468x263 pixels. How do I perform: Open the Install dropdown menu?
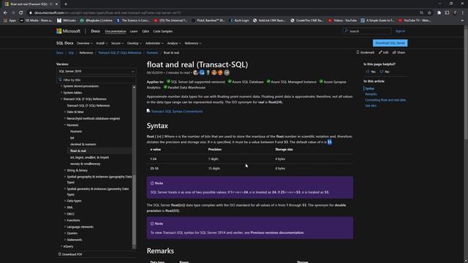click(102, 43)
